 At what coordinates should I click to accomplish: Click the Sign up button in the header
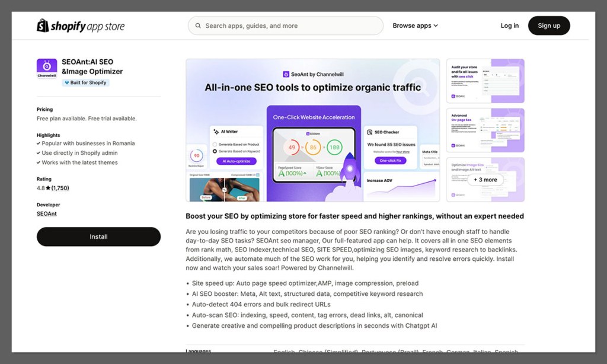548,25
